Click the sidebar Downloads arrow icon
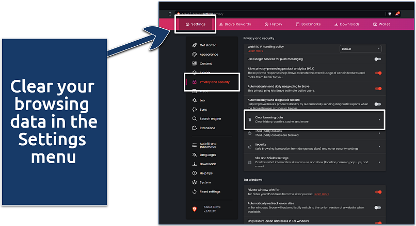Viewport: 416px width, 226px height. point(195,164)
